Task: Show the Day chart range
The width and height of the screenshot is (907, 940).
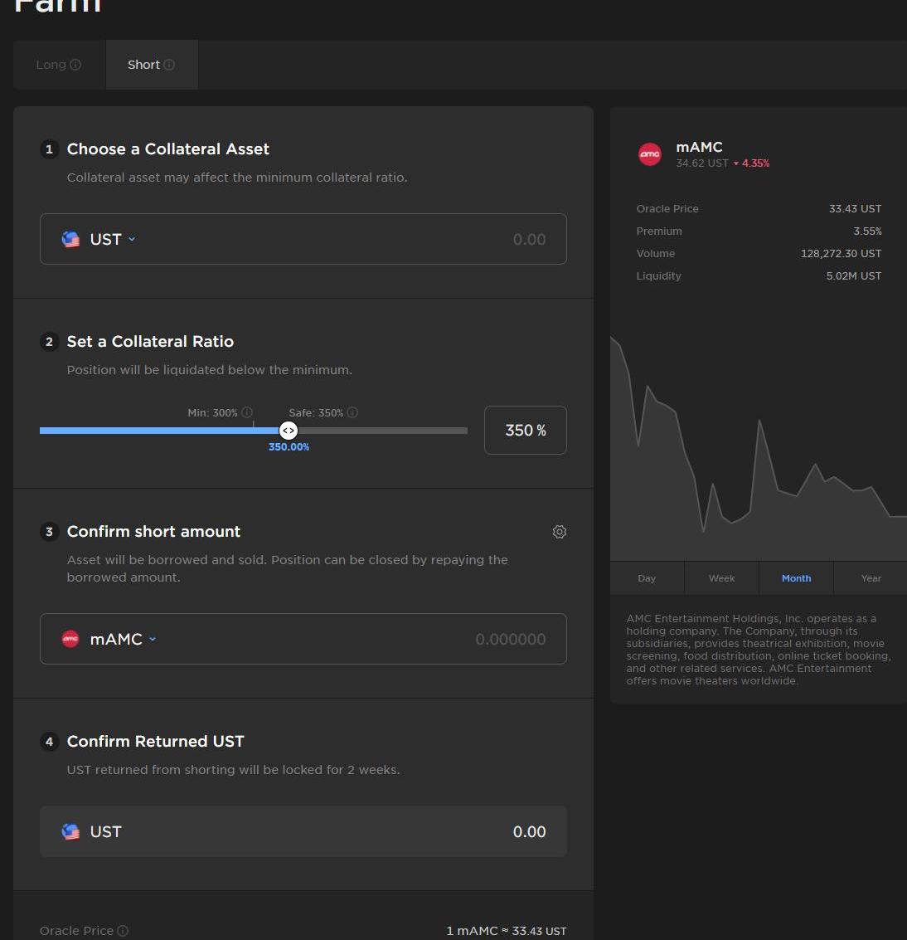Action: tap(647, 578)
